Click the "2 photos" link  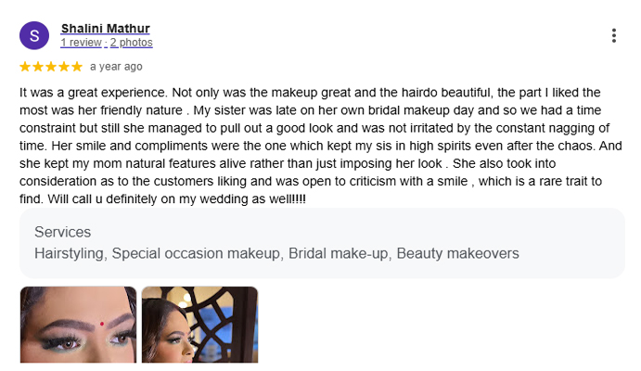[x=132, y=43]
